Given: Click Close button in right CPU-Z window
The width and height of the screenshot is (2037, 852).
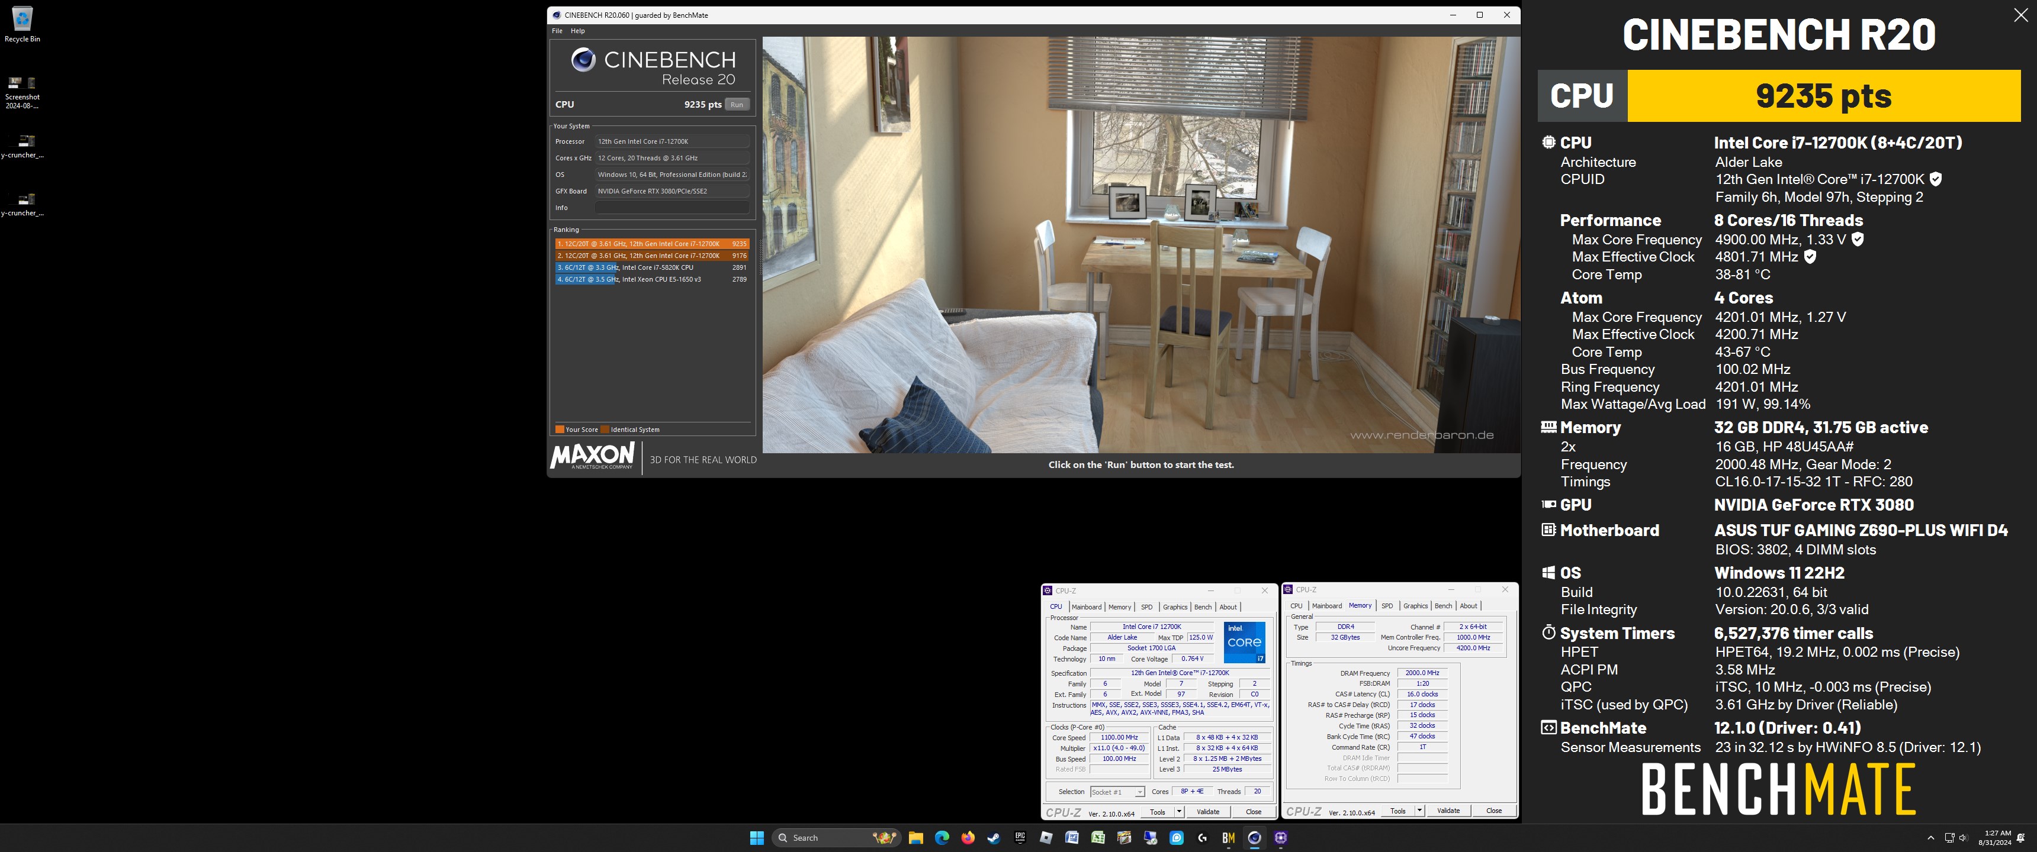Looking at the screenshot, I should click(x=1494, y=811).
